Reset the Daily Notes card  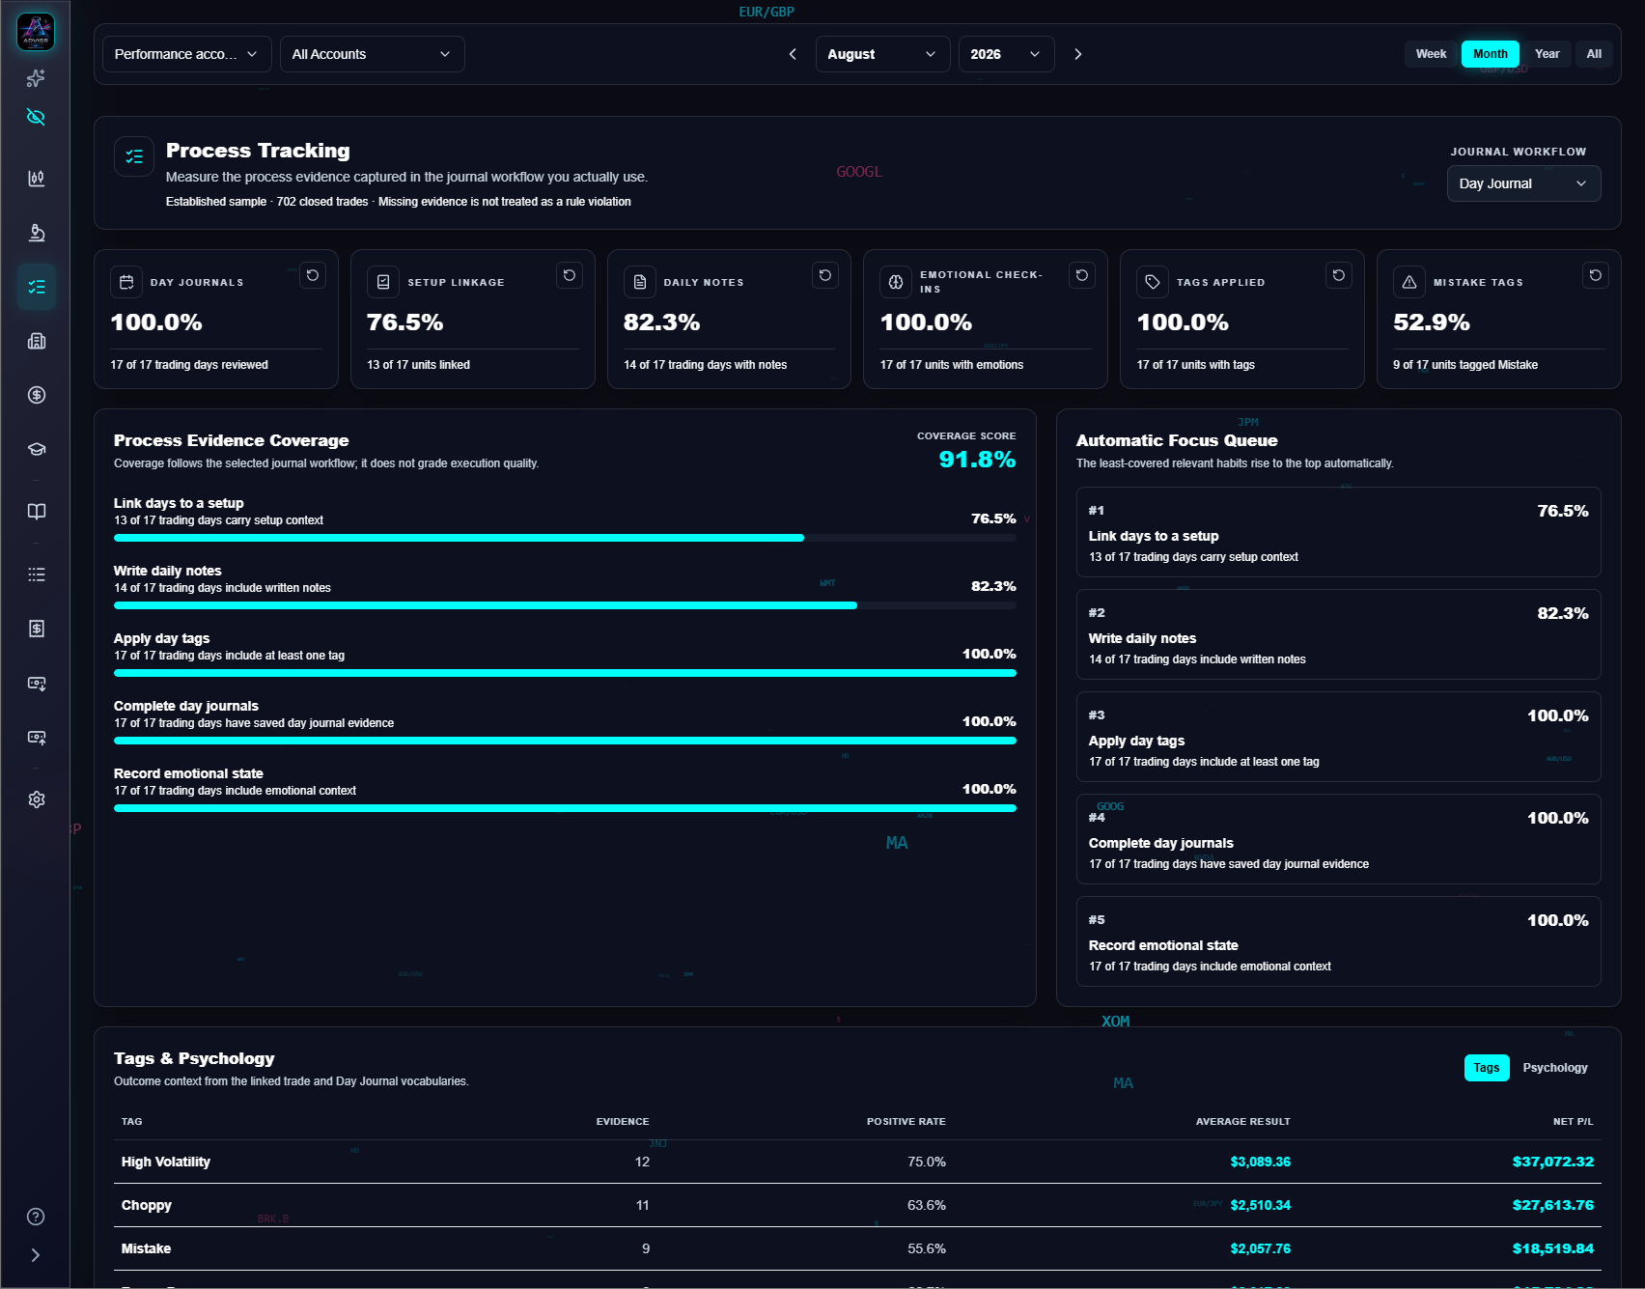(x=825, y=275)
